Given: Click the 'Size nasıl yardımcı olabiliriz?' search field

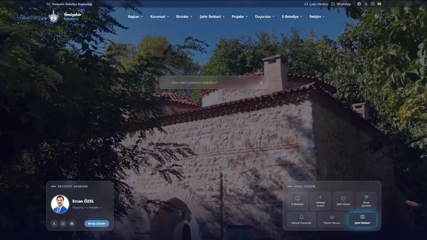Looking at the screenshot, I should tap(213, 82).
